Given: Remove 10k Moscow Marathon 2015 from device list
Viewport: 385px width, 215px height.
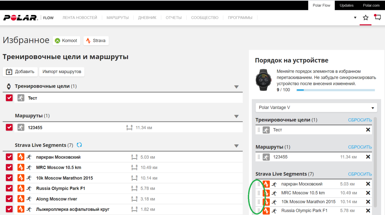Looking at the screenshot, I should tap(368, 202).
